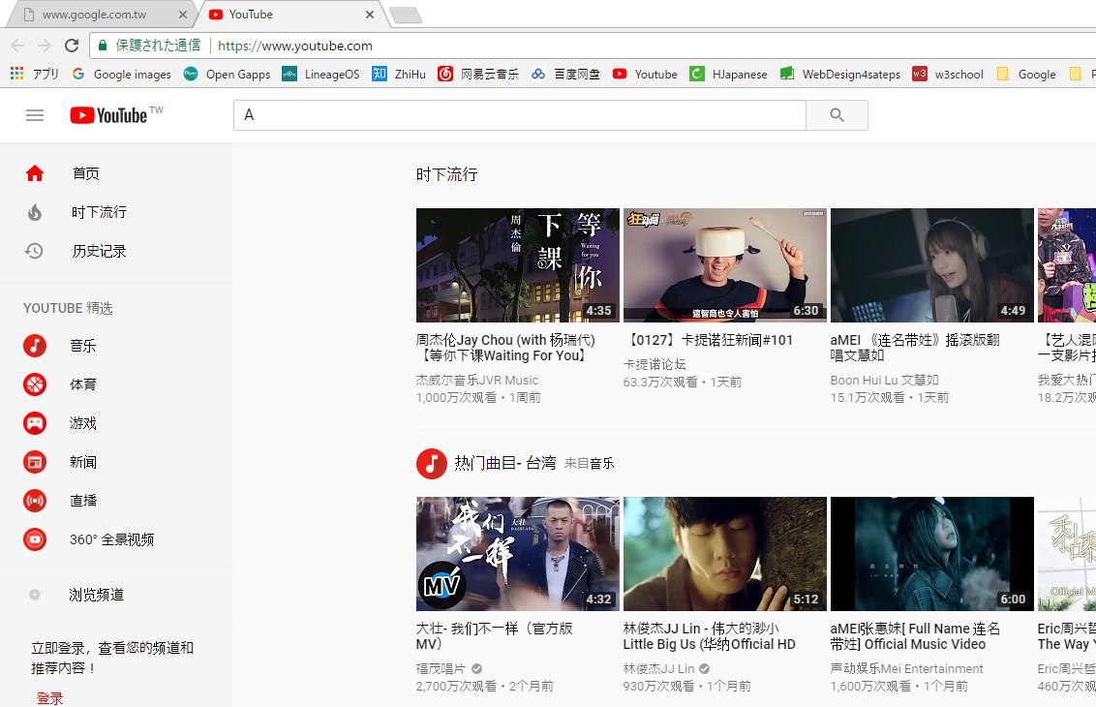
Task: Click the secure connection lock icon
Action: click(102, 46)
